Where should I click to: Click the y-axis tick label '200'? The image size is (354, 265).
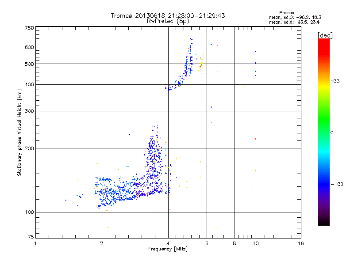[29, 148]
